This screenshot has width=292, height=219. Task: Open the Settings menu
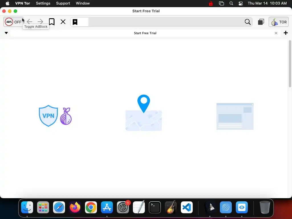pyautogui.click(x=43, y=3)
